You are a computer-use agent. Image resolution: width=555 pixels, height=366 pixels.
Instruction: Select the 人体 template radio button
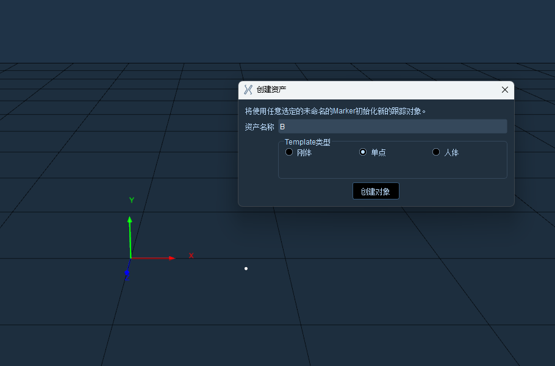click(436, 152)
